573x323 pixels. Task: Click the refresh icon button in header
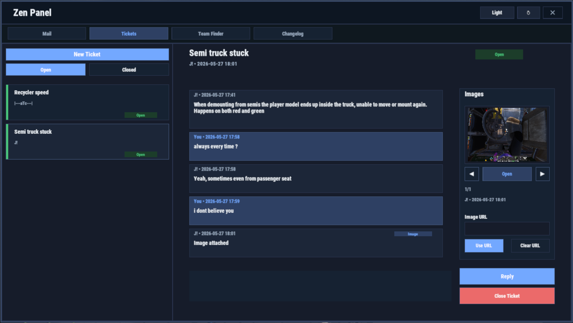pos(528,13)
